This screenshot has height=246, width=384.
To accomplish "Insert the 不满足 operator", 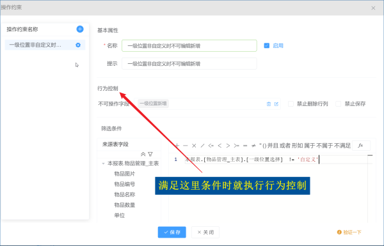I will 342,146.
